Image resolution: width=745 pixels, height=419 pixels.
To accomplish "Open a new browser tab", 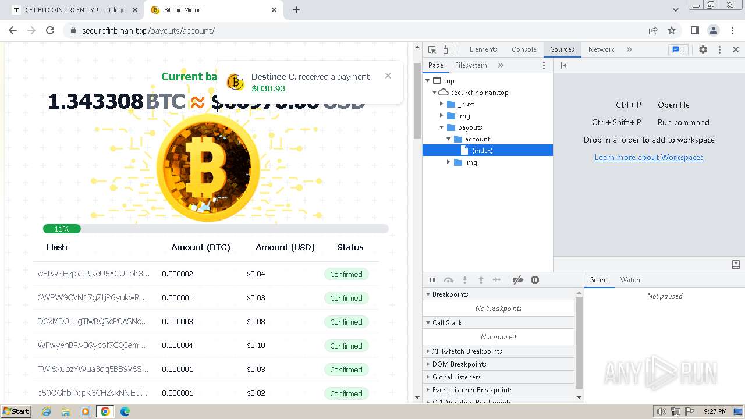I will coord(296,10).
